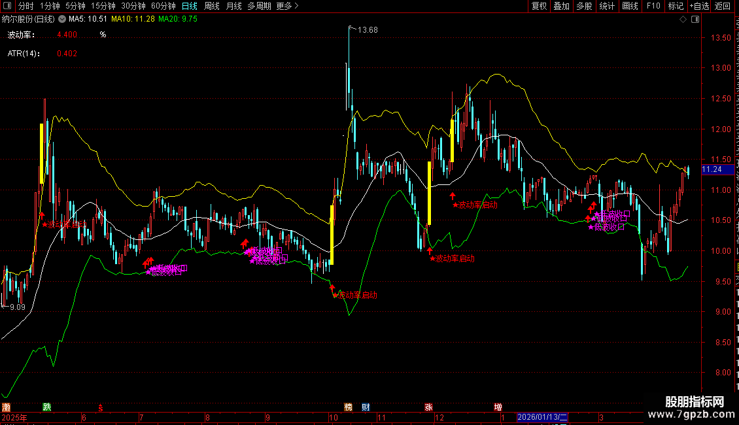
Task: Click the 涨 event marker icon
Action: [x=428, y=407]
